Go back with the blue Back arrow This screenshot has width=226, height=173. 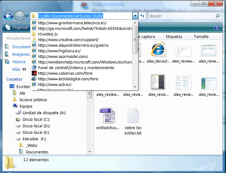click(x=8, y=16)
